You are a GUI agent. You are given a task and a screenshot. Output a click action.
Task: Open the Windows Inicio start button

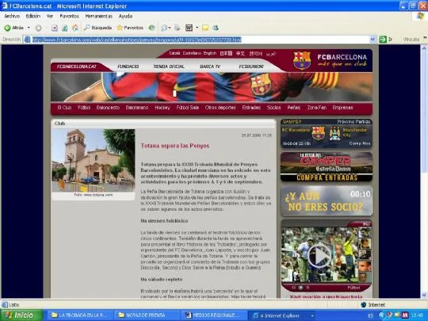pyautogui.click(x=21, y=315)
